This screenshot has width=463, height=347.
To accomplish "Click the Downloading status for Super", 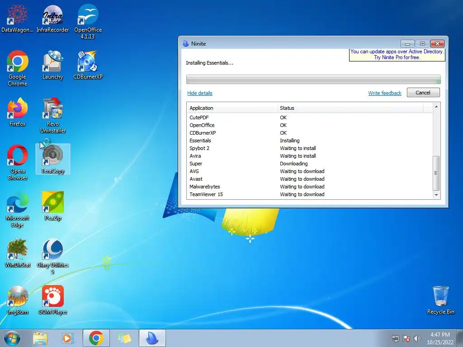I will tap(294, 164).
